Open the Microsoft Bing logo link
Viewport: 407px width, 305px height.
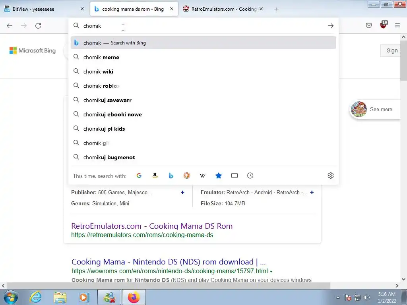[33, 50]
